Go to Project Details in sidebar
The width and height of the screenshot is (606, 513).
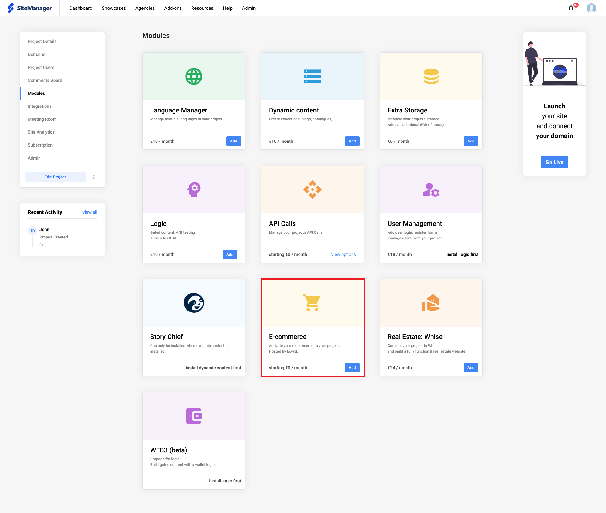click(x=42, y=41)
